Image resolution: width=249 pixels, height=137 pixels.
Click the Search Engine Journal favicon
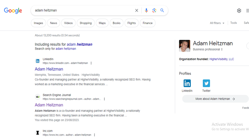click(37, 97)
